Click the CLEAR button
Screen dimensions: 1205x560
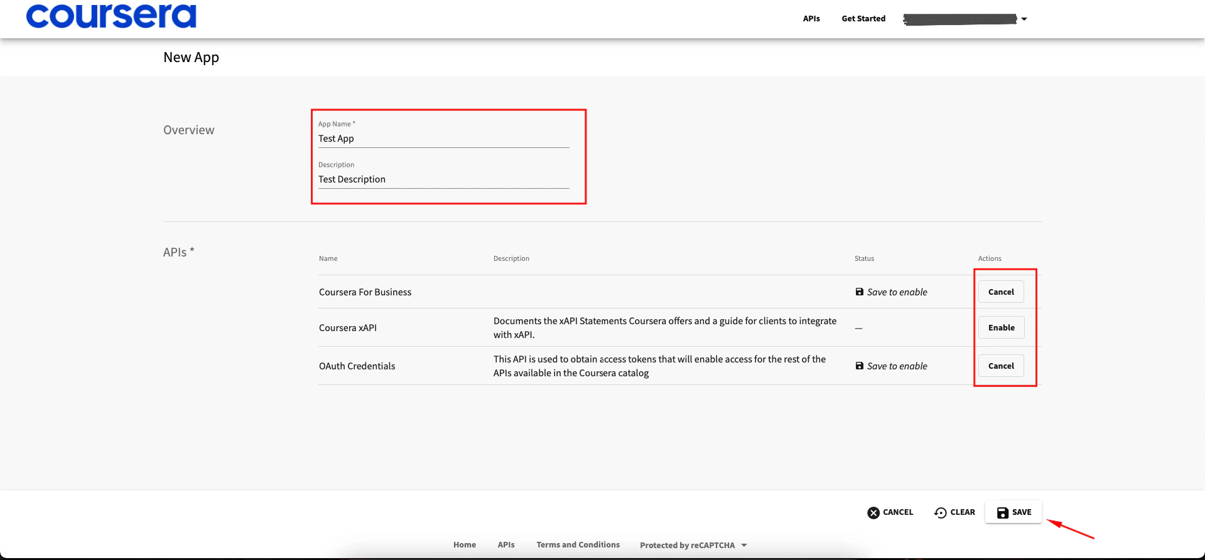click(954, 512)
